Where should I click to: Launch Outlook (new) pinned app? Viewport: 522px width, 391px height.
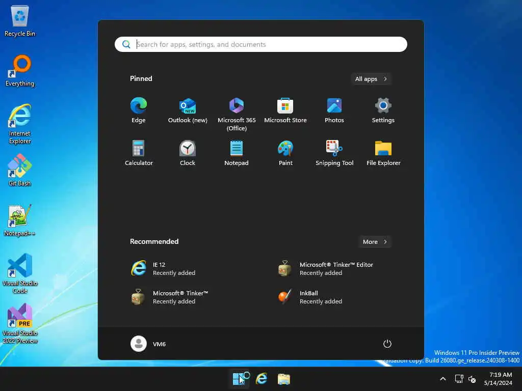[x=188, y=110]
